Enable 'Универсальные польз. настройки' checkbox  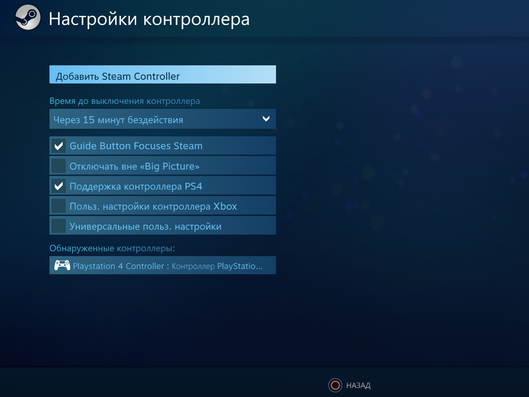pyautogui.click(x=59, y=226)
